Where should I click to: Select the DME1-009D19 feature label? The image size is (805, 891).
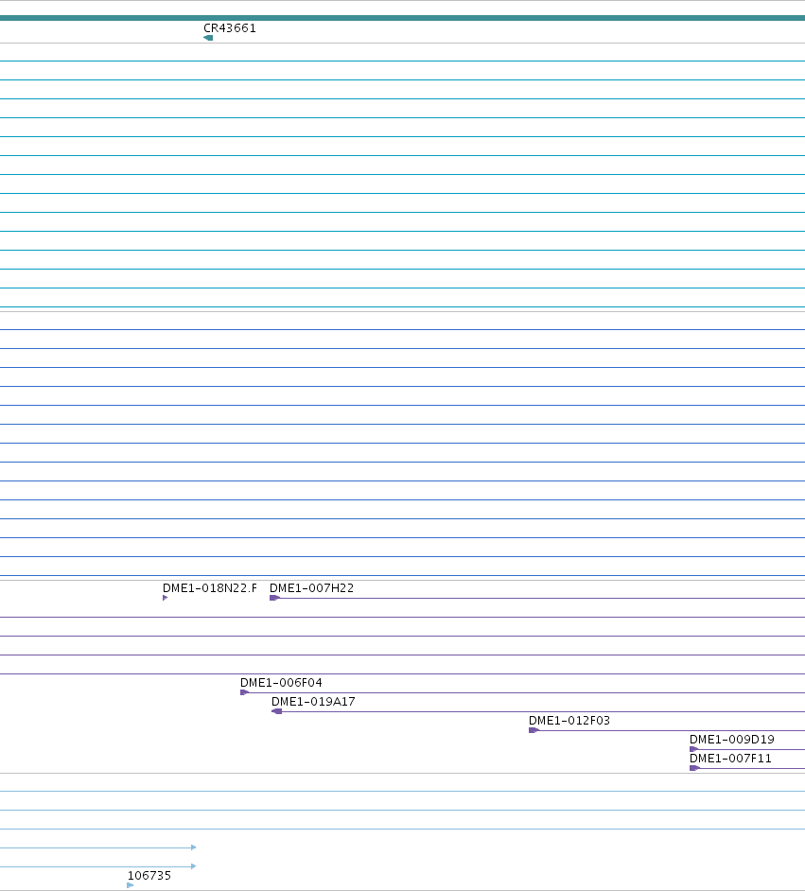732,740
